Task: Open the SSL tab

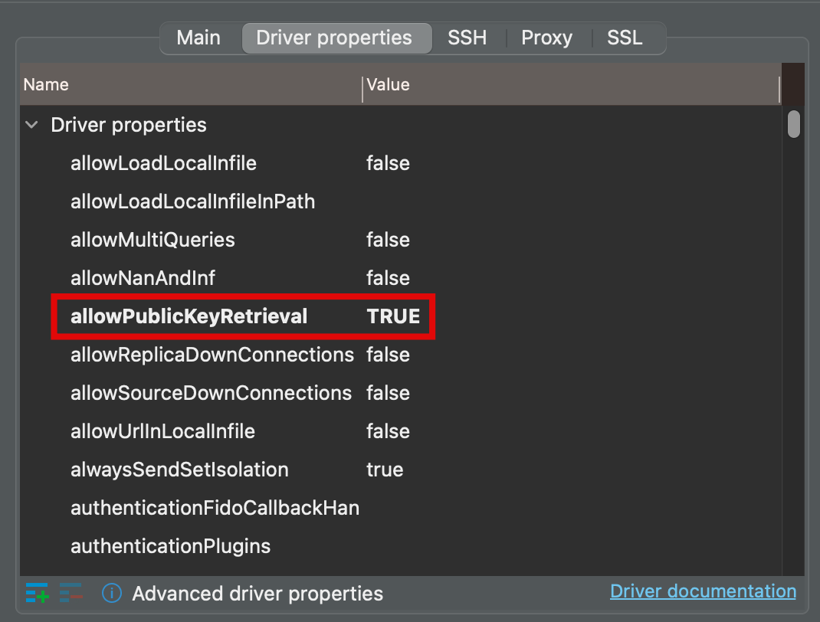Action: pos(625,38)
